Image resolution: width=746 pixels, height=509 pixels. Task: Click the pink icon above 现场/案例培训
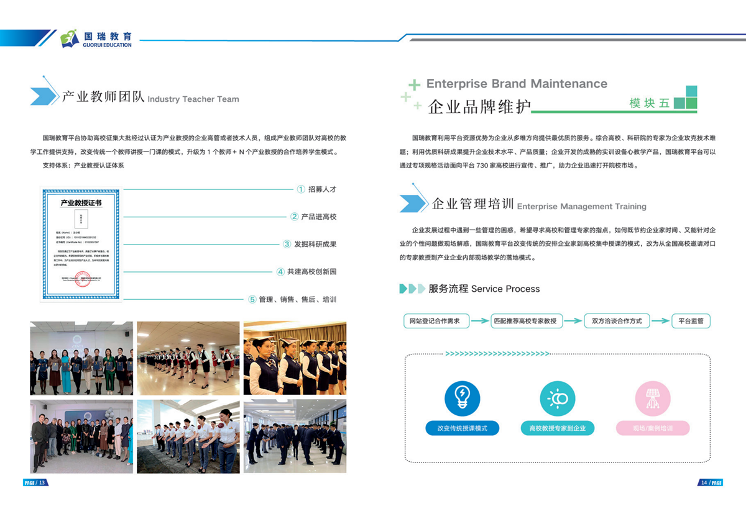tap(652, 398)
